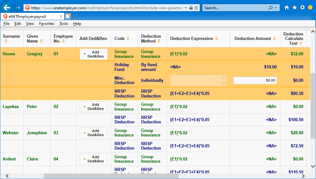The width and height of the screenshot is (316, 179).
Task: Click the vertical scrollbar down arrow
Action: click(313, 166)
